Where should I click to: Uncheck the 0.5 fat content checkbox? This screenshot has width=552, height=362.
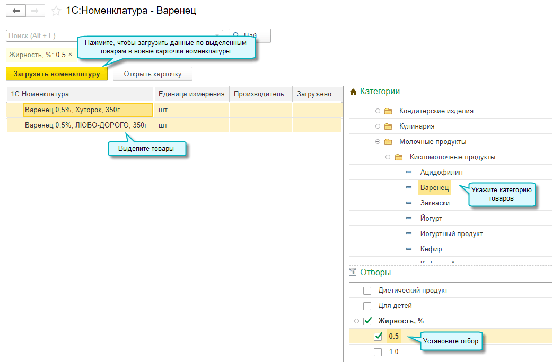point(378,337)
